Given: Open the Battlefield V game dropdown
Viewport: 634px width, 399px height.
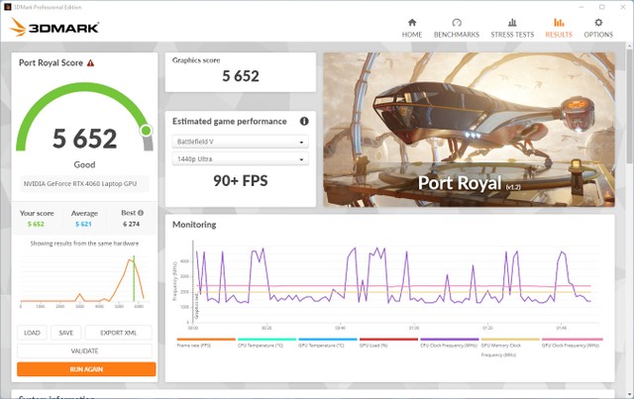Looking at the screenshot, I should 240,142.
